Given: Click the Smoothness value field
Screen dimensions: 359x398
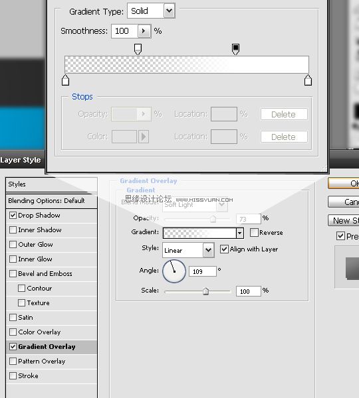Looking at the screenshot, I should 125,31.
